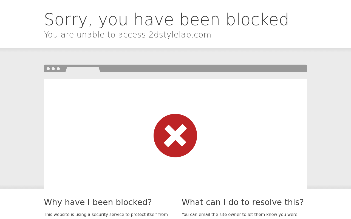Click the middle dot in the mock browser bar
351x219 pixels.
click(53, 69)
